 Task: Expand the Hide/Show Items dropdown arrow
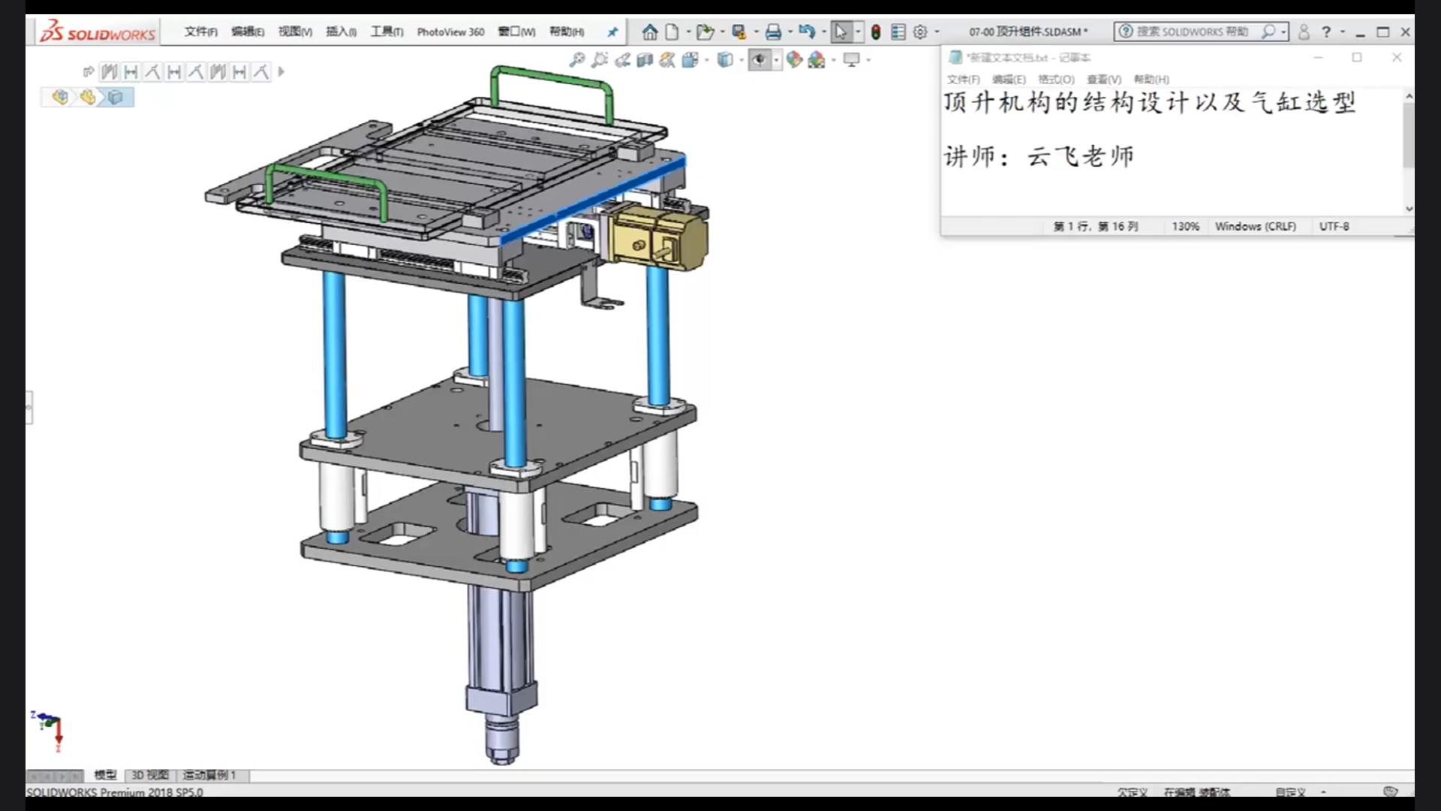pos(776,59)
